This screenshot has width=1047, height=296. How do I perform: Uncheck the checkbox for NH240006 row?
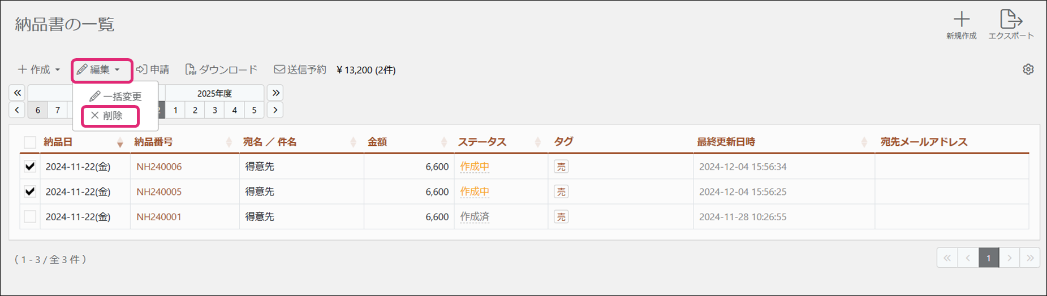coord(30,167)
